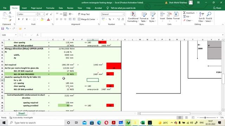Switch to the Formulas tab
Screen dimensions: 225x126
click(x=50, y=8)
